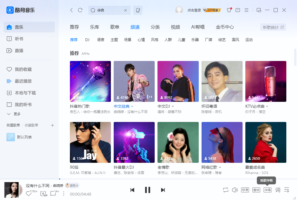Expand 更多 in the sidebar
297x200 pixels.
tap(14, 114)
